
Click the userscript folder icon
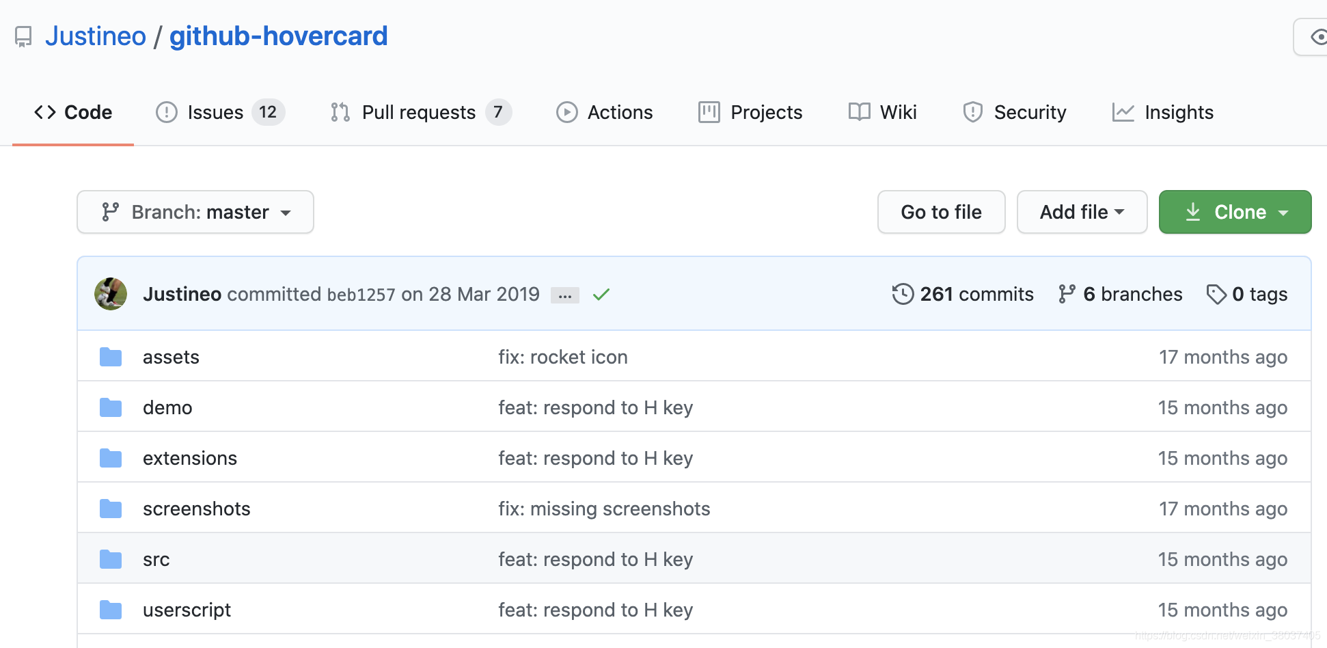111,610
